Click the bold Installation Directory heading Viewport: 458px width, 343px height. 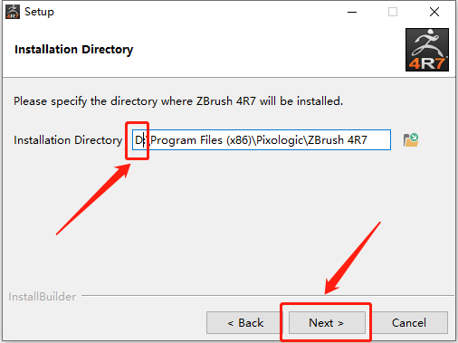[74, 50]
